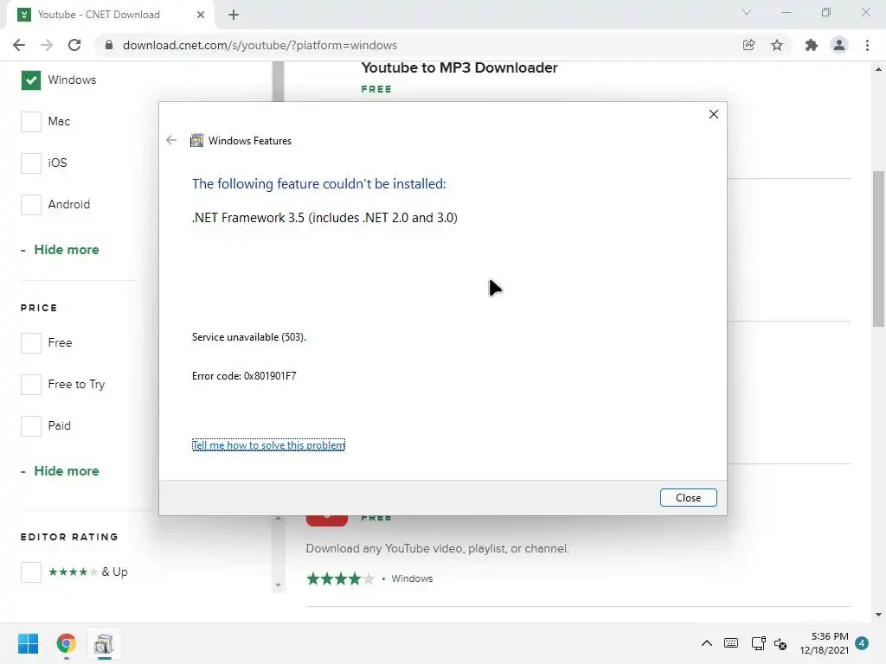886x664 pixels.
Task: Check the Android platform checkbox
Action: pos(31,204)
